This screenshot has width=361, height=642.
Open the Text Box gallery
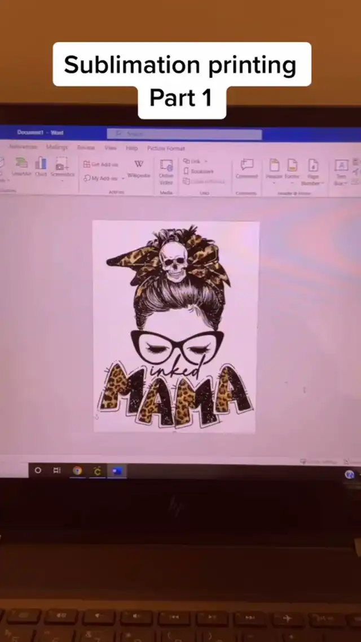pos(341,171)
